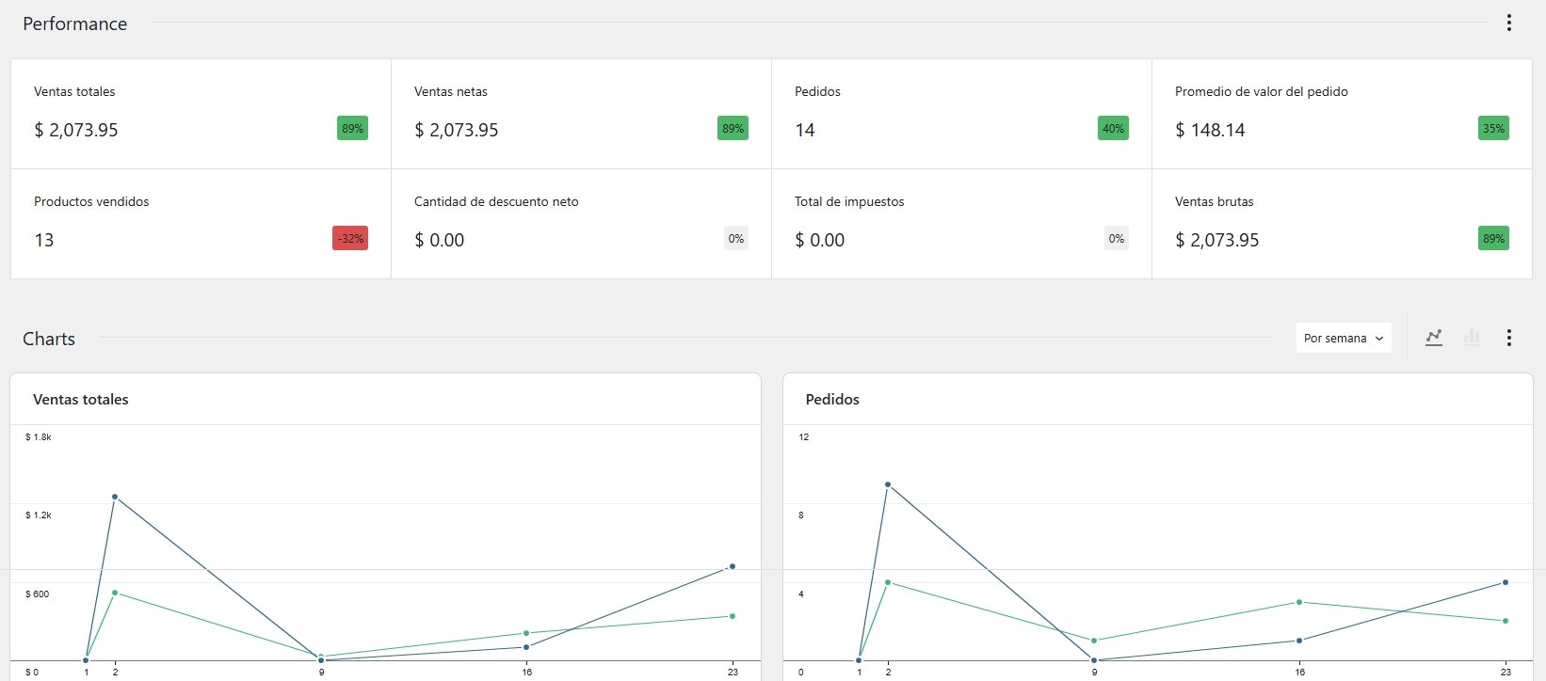Click Promedio de valor del pedido card
This screenshot has height=681, width=1546.
tap(1342, 114)
